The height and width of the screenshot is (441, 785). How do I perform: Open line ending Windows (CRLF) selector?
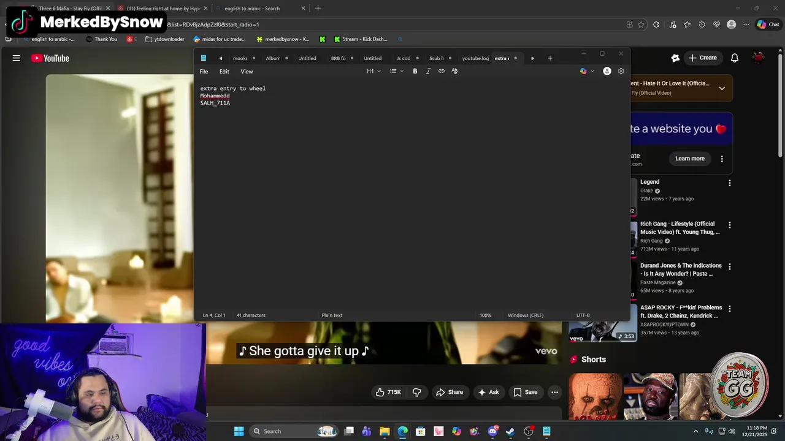tap(526, 315)
